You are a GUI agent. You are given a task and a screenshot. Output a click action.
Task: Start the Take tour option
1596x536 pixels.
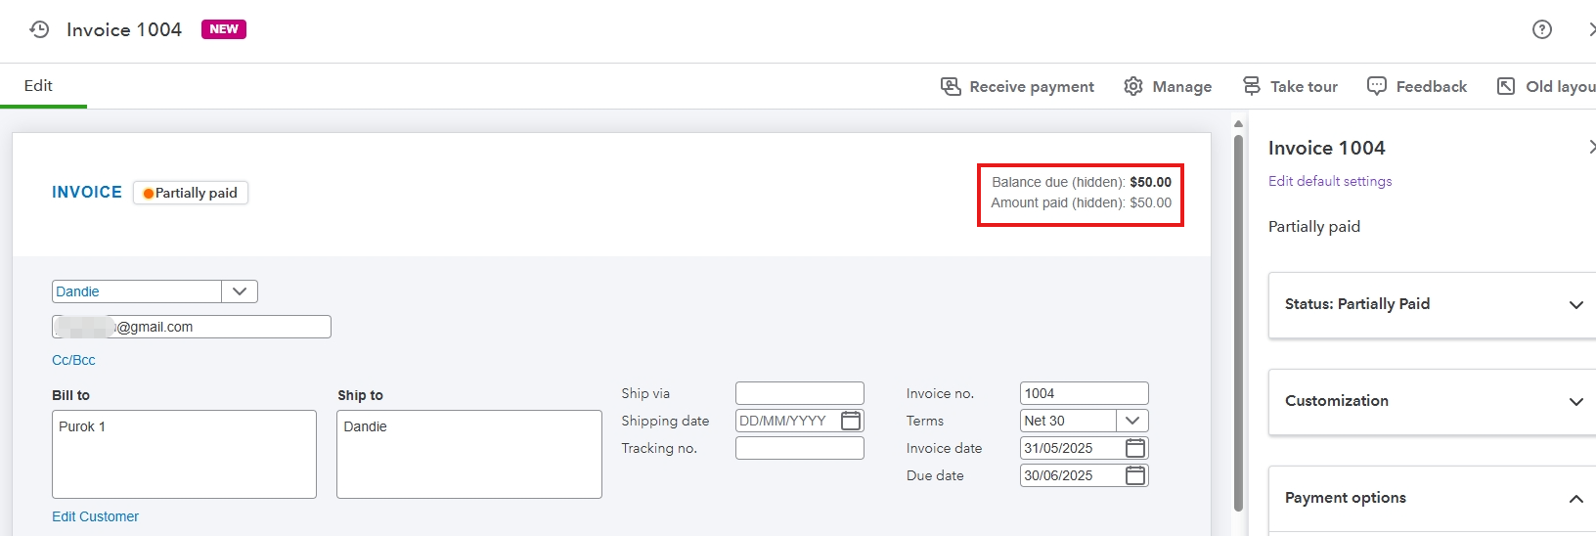(1290, 86)
